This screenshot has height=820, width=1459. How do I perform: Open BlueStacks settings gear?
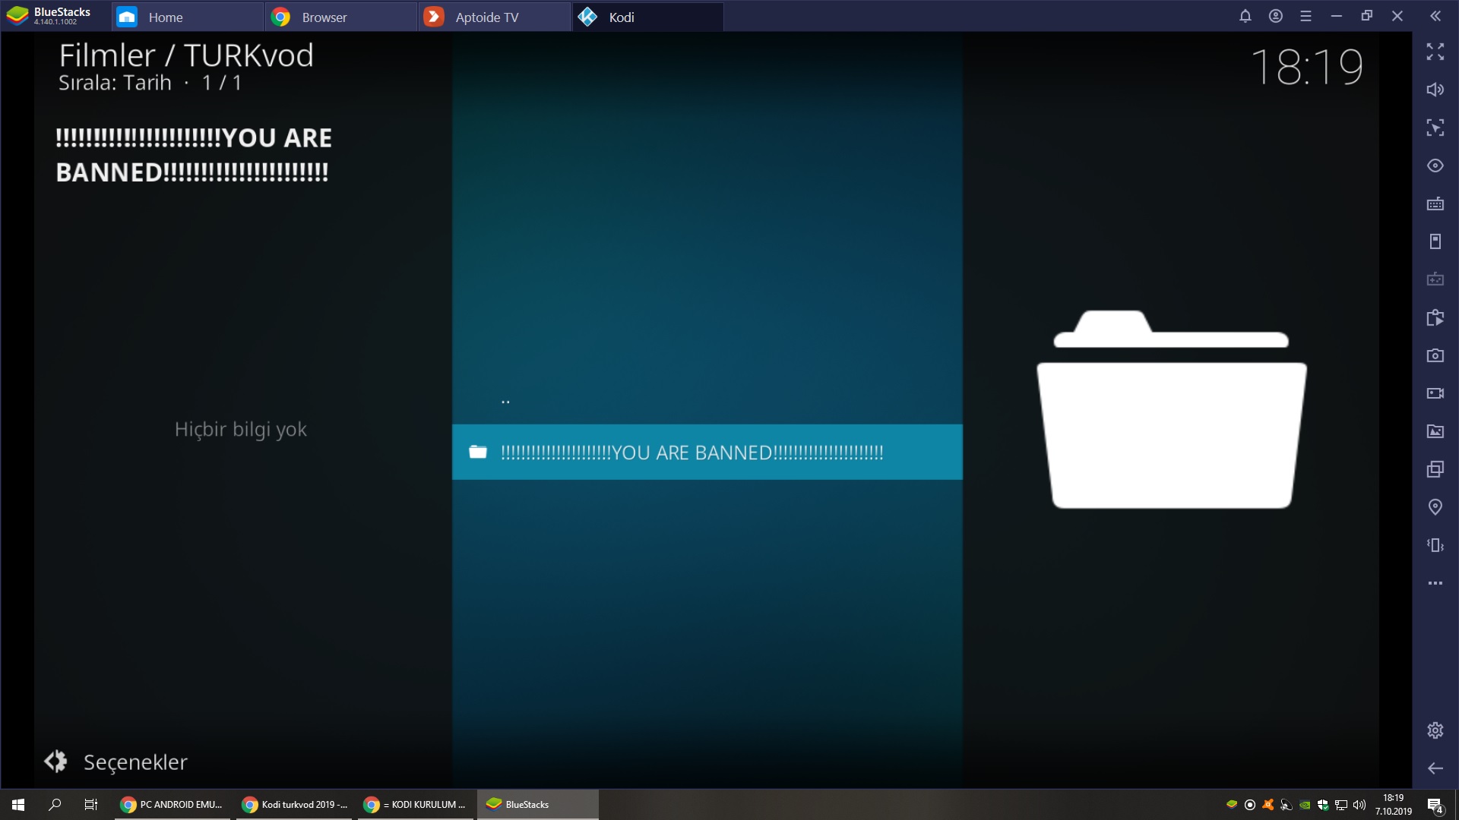point(1435,730)
